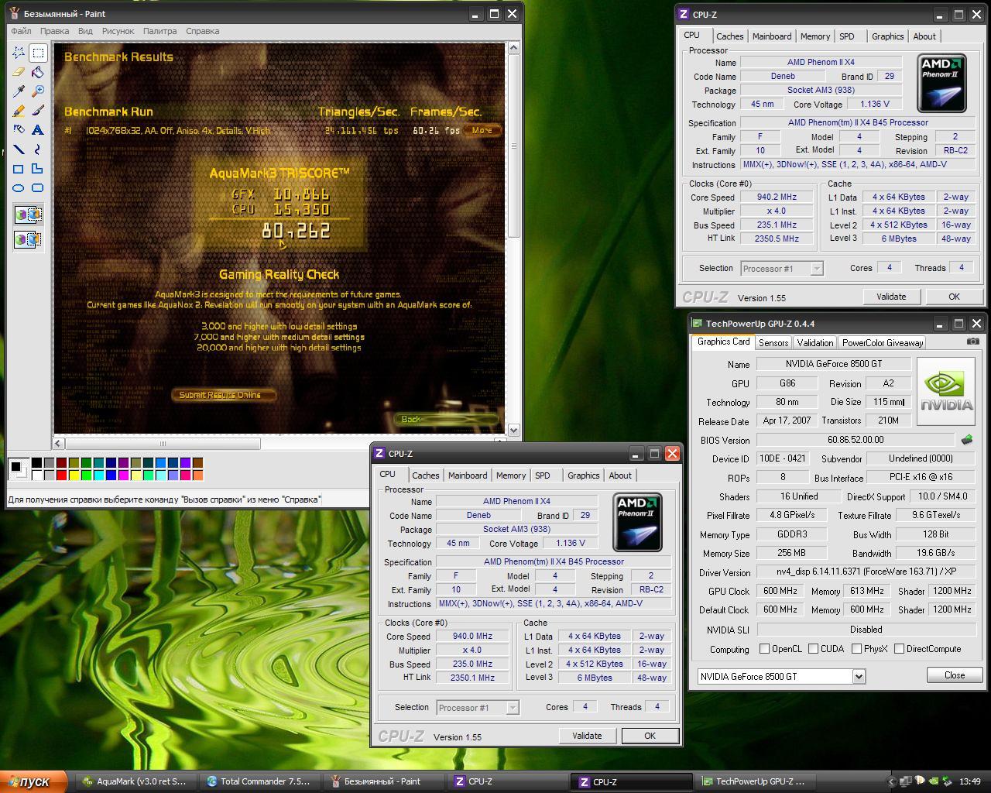Choose the Ellipse tool in Paint
Screen dimensions: 991x793
pos(19,188)
